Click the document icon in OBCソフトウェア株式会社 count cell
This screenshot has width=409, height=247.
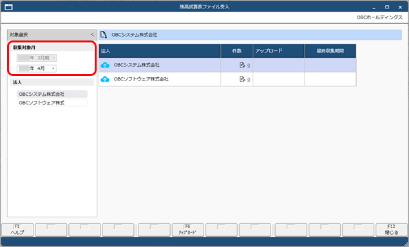242,79
